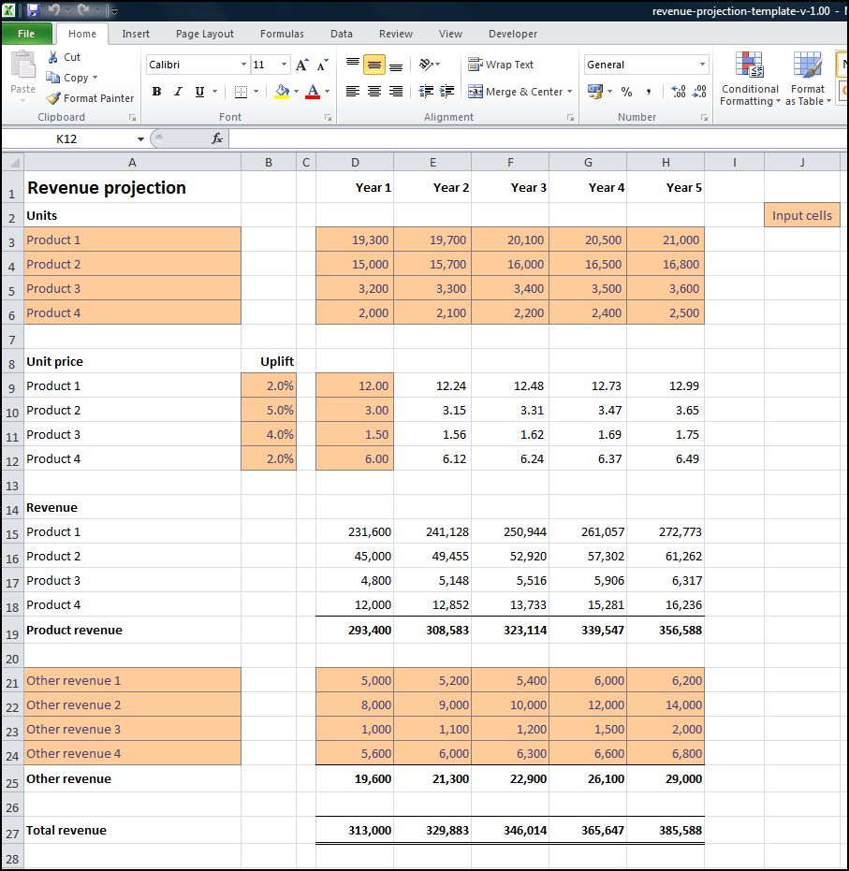This screenshot has height=871, width=849.
Task: Open the Number Format combo box
Action: tap(645, 64)
